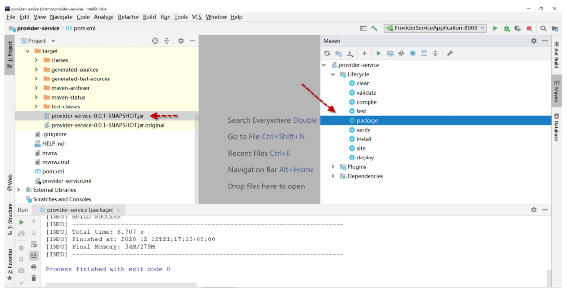The width and height of the screenshot is (567, 292).
Task: Open the VCS menu
Action: tap(197, 17)
